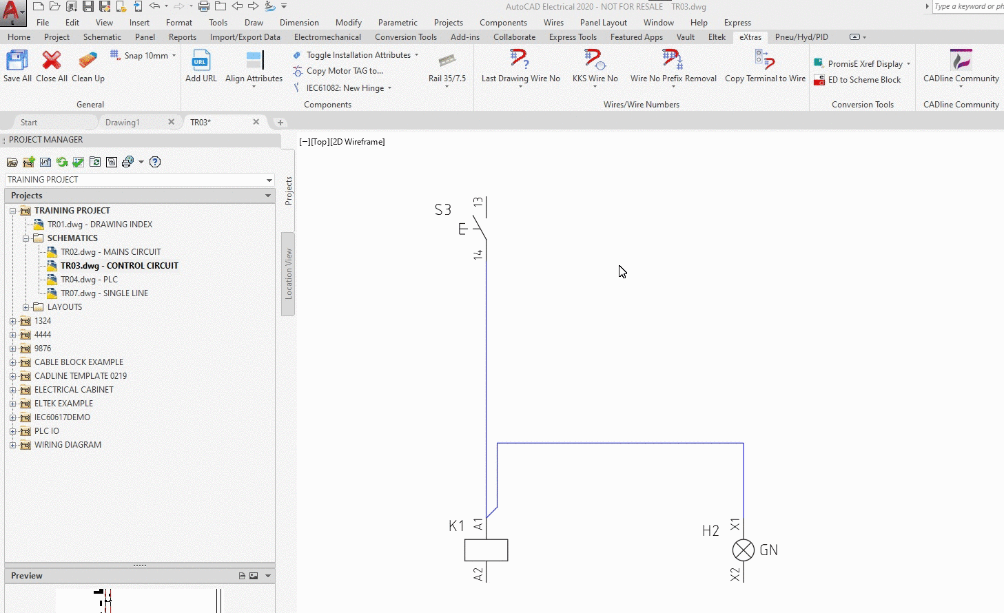This screenshot has height=613, width=1004.
Task: Run the Clean Up eraser tool
Action: coord(88,61)
